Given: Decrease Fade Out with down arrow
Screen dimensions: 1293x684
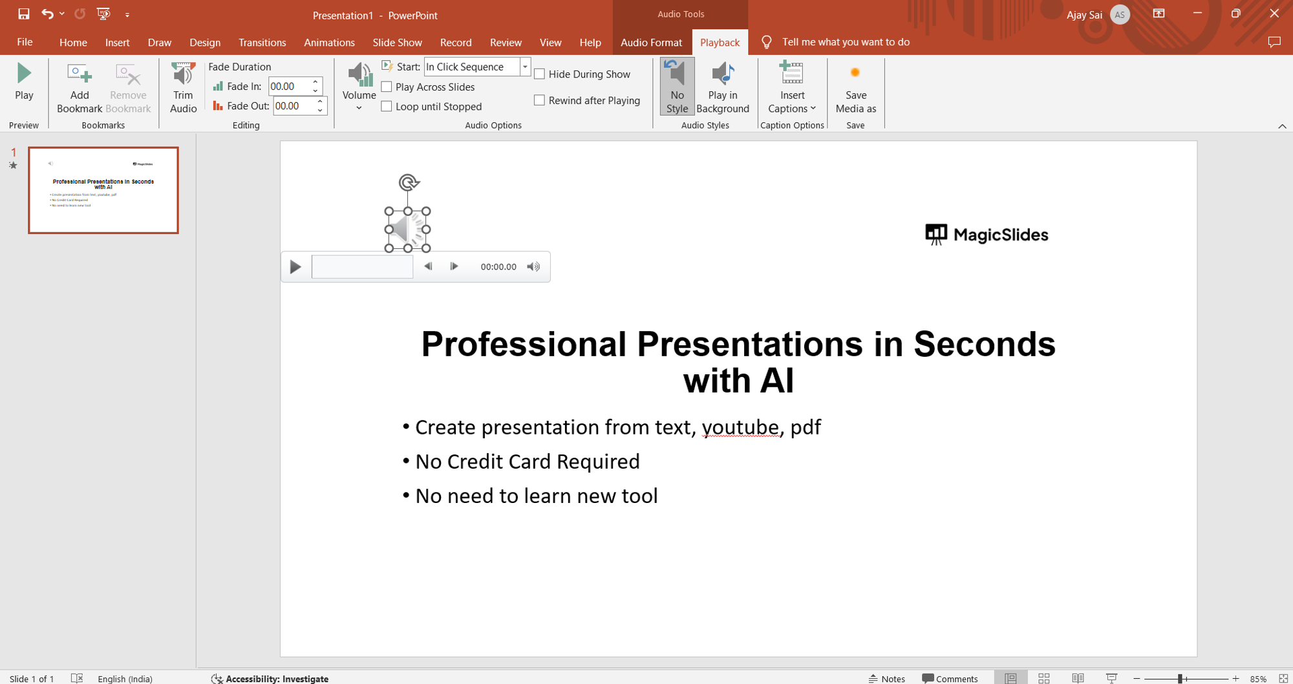Looking at the screenshot, I should 320,111.
